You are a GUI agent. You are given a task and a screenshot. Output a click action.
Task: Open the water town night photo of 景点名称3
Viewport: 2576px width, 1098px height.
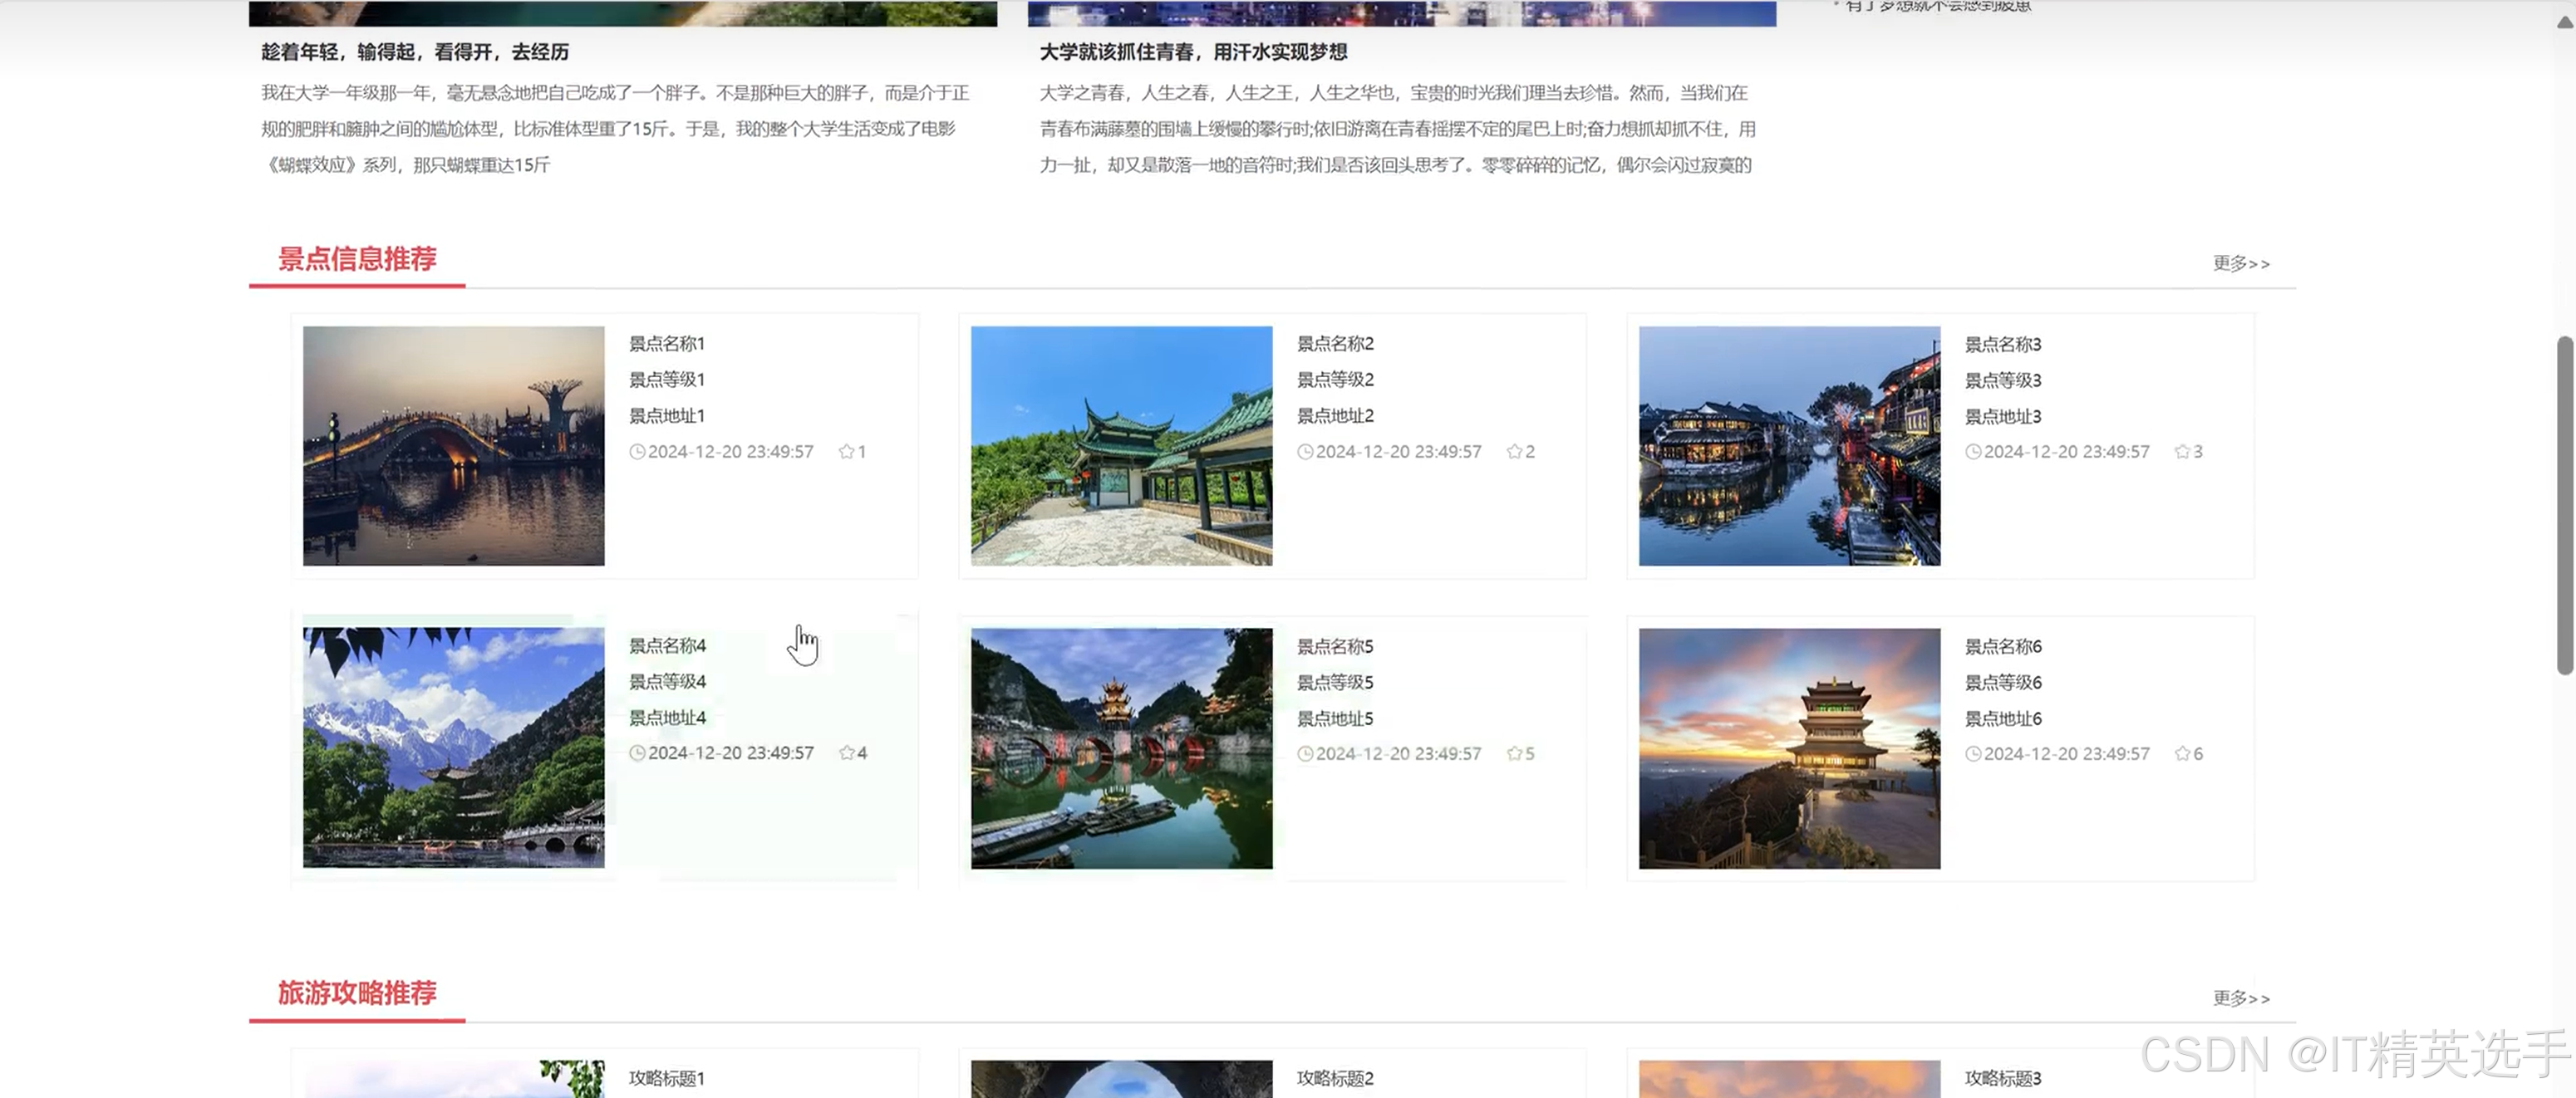click(1790, 445)
